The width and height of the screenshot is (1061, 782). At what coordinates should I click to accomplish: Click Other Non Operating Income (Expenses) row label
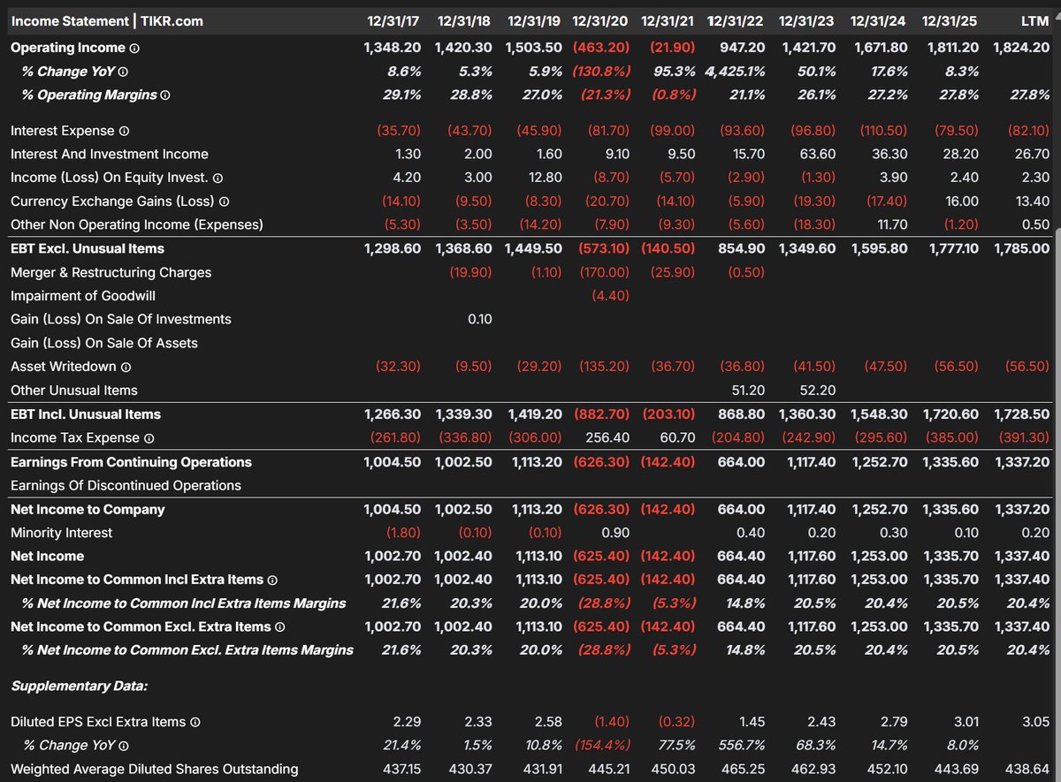137,224
